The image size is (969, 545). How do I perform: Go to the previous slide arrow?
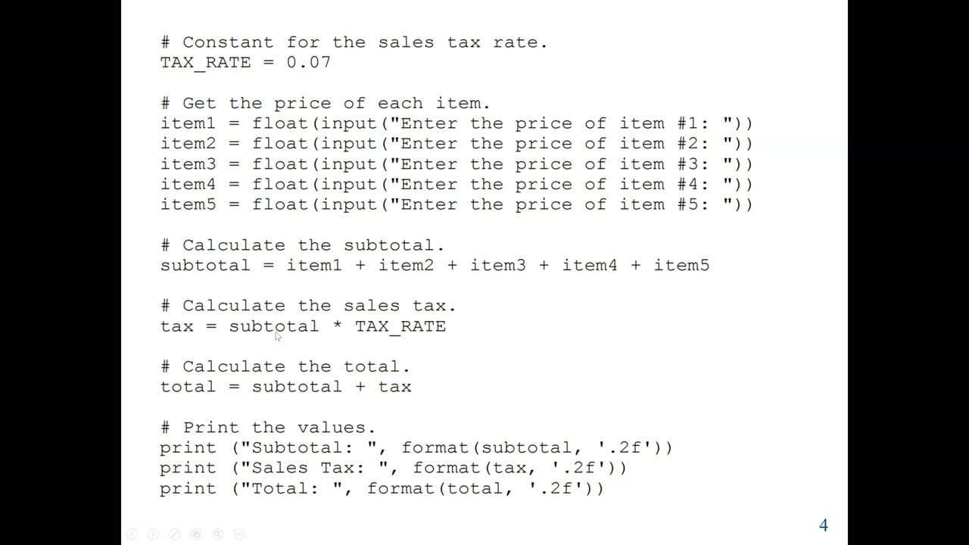pos(131,534)
